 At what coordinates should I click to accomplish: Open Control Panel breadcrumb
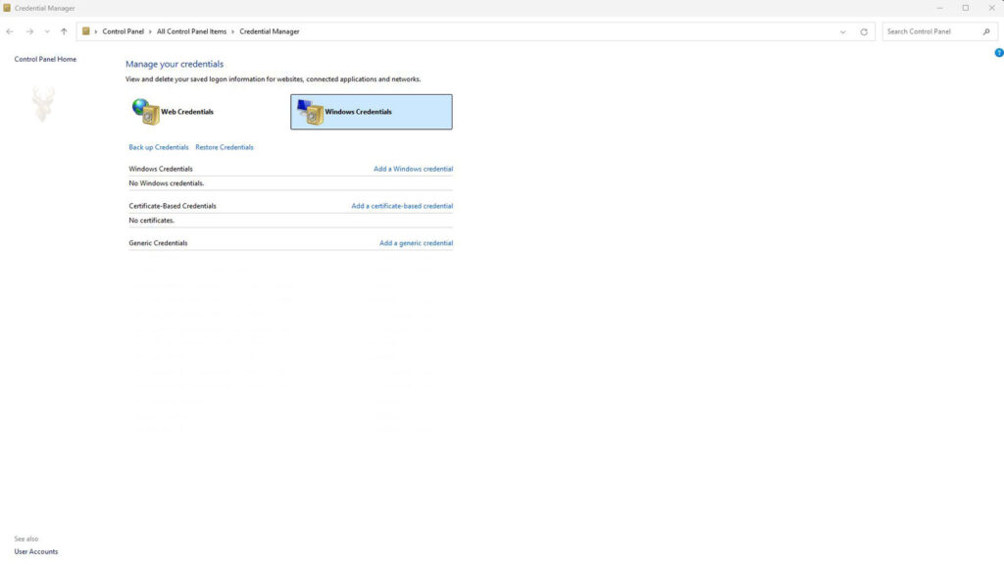point(123,31)
